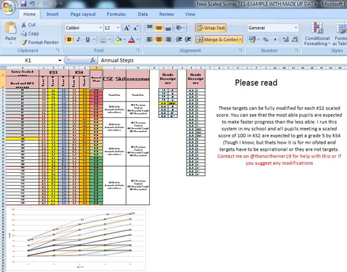Apply the yellow Fill Color swatch
The image size is (347, 272).
point(118,40)
